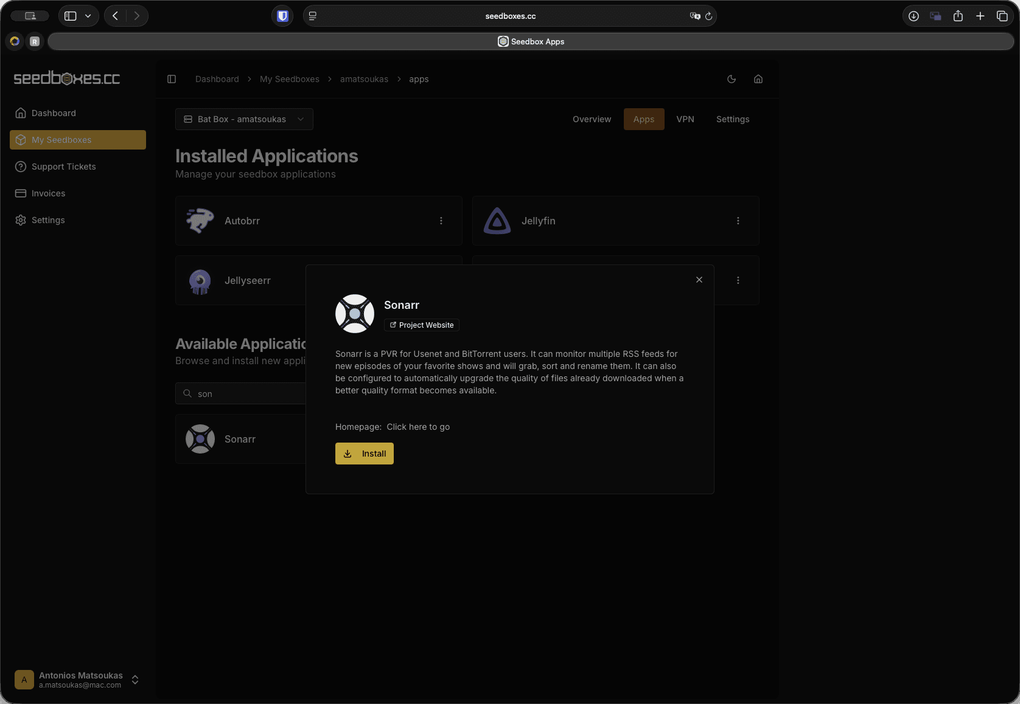The height and width of the screenshot is (704, 1020).
Task: Click the Dashboard breadcrumb link
Action: tap(217, 79)
